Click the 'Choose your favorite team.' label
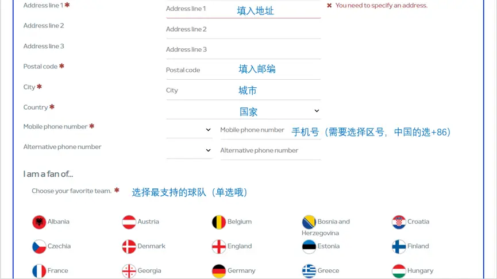The height and width of the screenshot is (279, 497). click(x=72, y=191)
